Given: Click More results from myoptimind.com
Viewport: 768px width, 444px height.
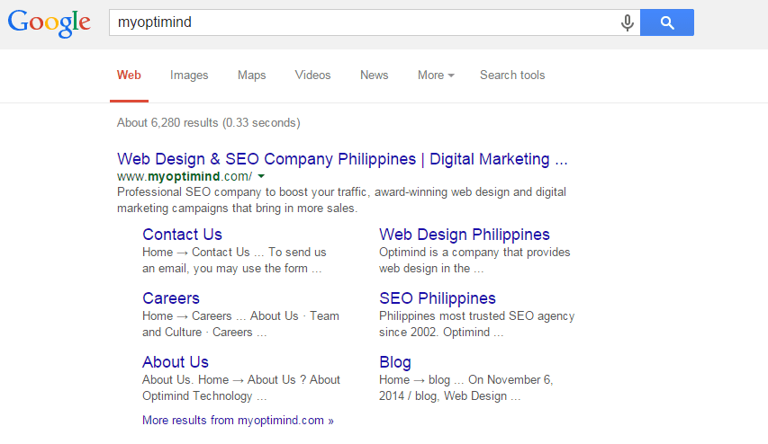Looking at the screenshot, I should pyautogui.click(x=238, y=421).
